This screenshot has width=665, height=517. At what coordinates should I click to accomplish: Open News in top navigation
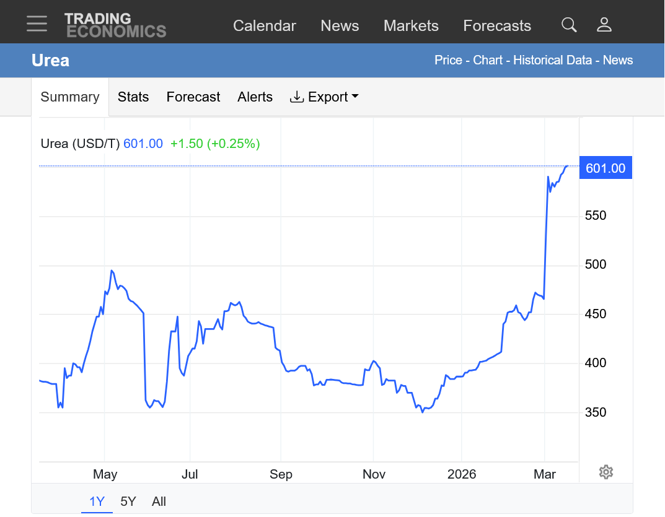pyautogui.click(x=340, y=26)
